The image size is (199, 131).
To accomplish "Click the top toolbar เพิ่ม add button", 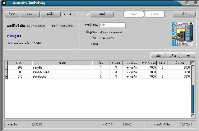I will (x=30, y=14).
